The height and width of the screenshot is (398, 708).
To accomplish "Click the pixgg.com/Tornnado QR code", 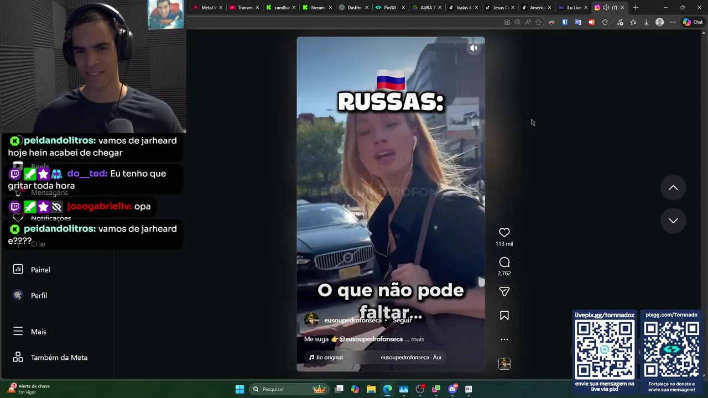I will pyautogui.click(x=671, y=350).
